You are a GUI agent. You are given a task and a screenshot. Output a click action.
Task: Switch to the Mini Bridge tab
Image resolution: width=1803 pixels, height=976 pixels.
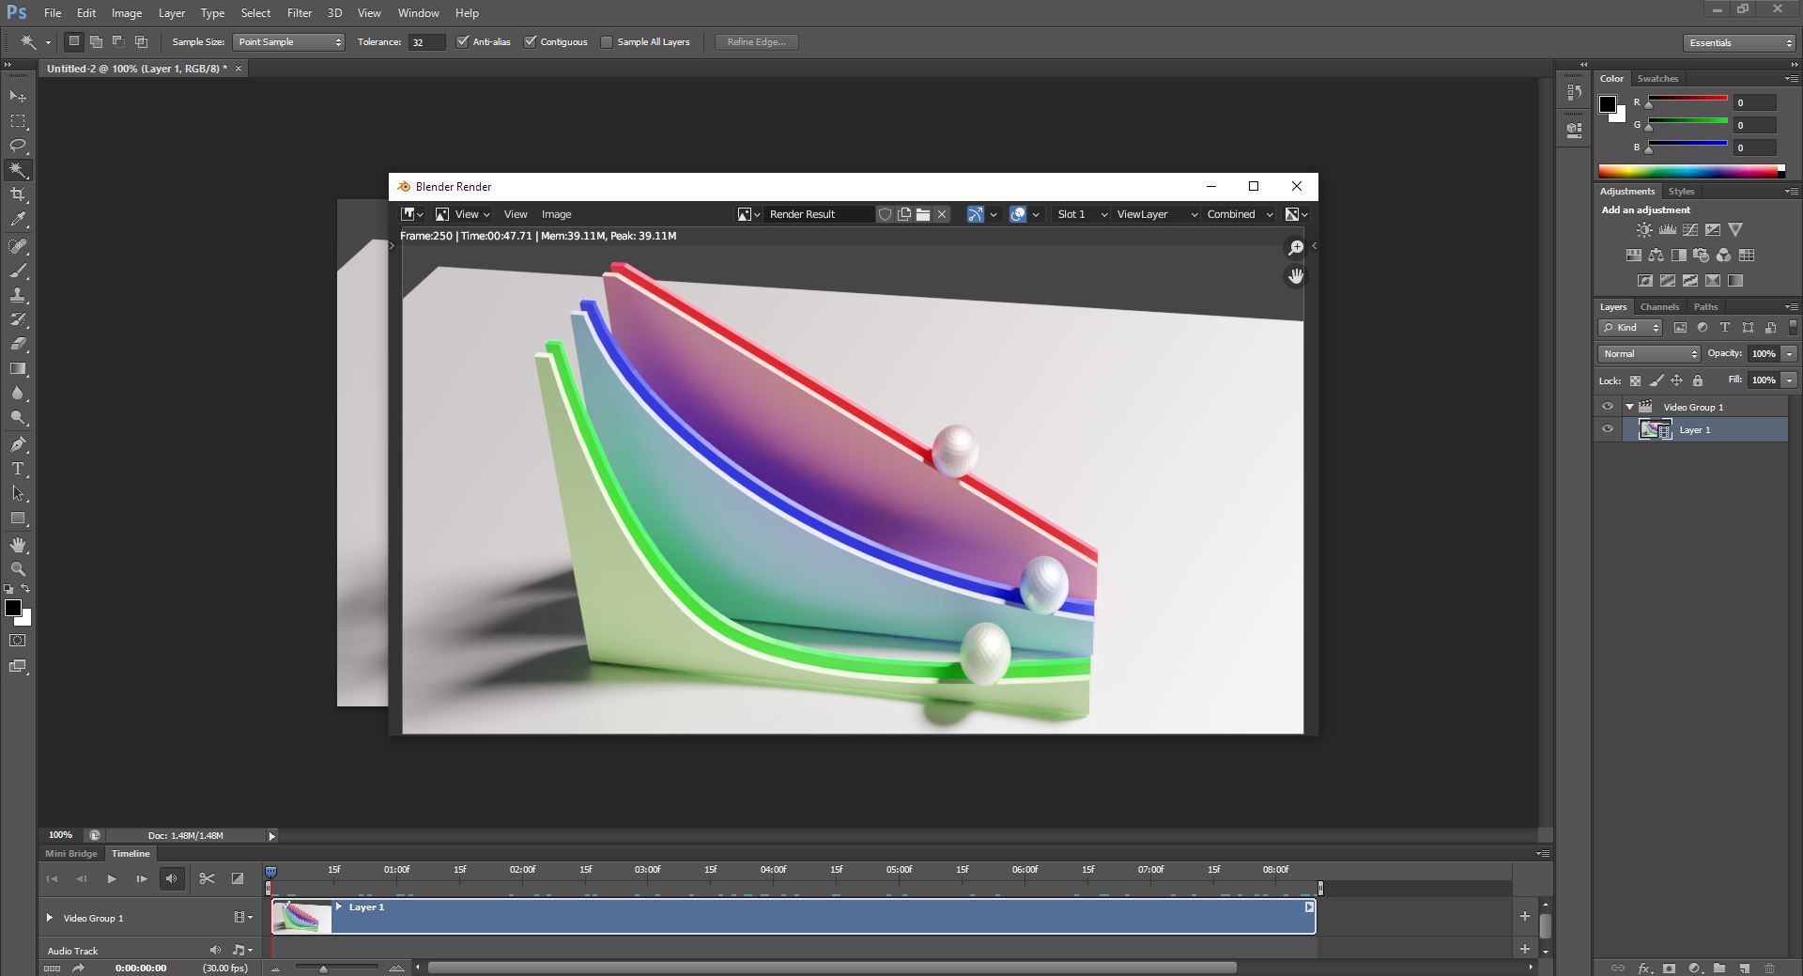tap(71, 854)
